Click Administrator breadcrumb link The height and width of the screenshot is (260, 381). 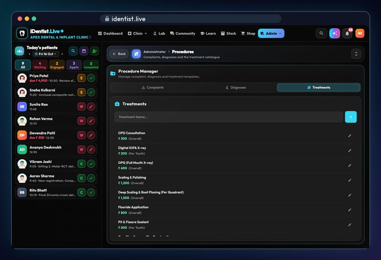pyautogui.click(x=155, y=52)
